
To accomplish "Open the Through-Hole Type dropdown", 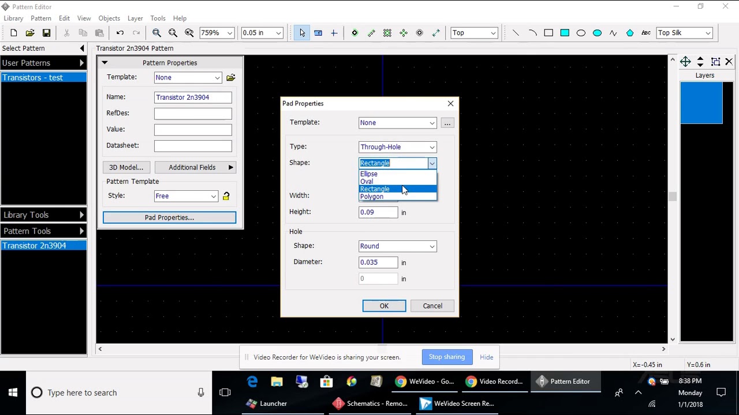I will (432, 147).
